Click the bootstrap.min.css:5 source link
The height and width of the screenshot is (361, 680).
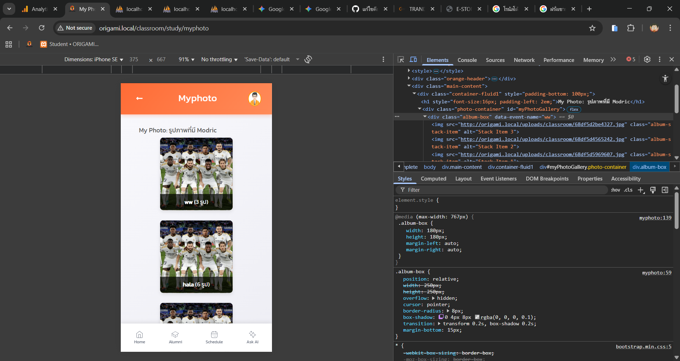coord(643,346)
